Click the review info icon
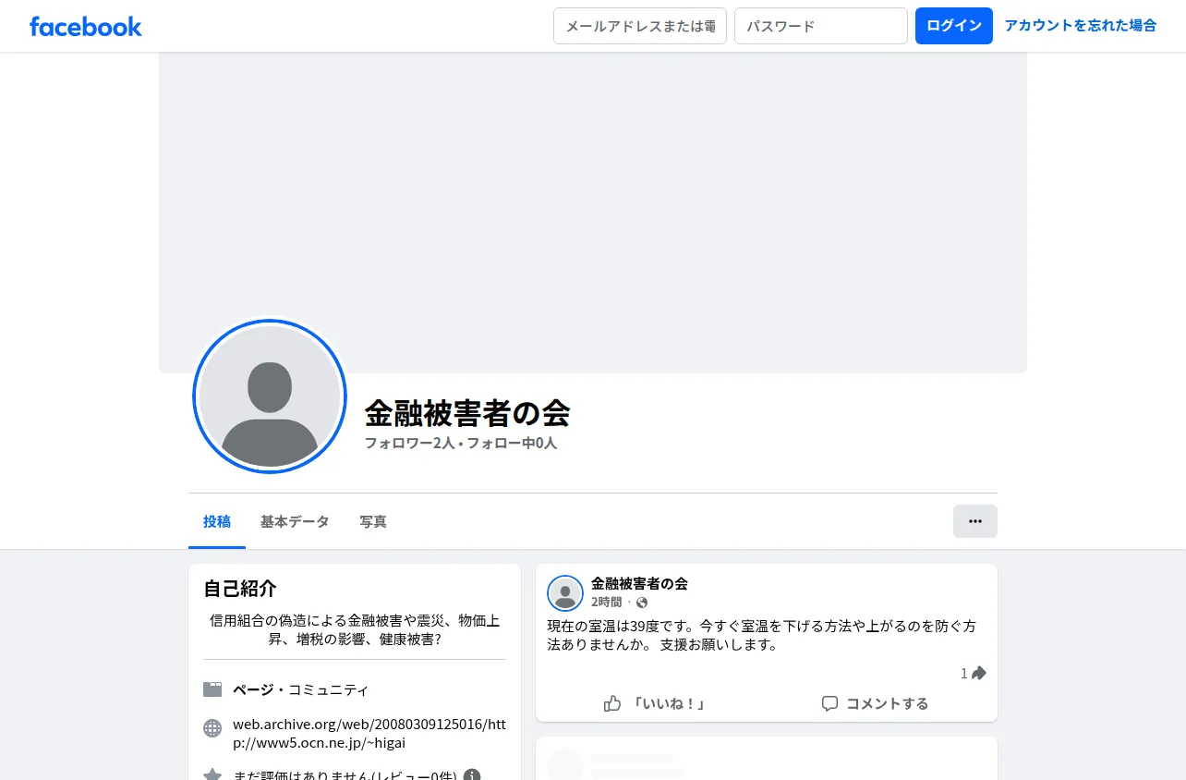 [x=472, y=775]
